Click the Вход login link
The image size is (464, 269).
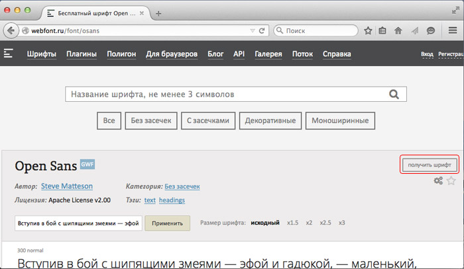[427, 54]
